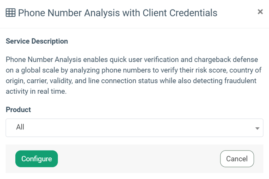Expand the Product dropdown arrow
This screenshot has width=269, height=179.
coord(257,128)
